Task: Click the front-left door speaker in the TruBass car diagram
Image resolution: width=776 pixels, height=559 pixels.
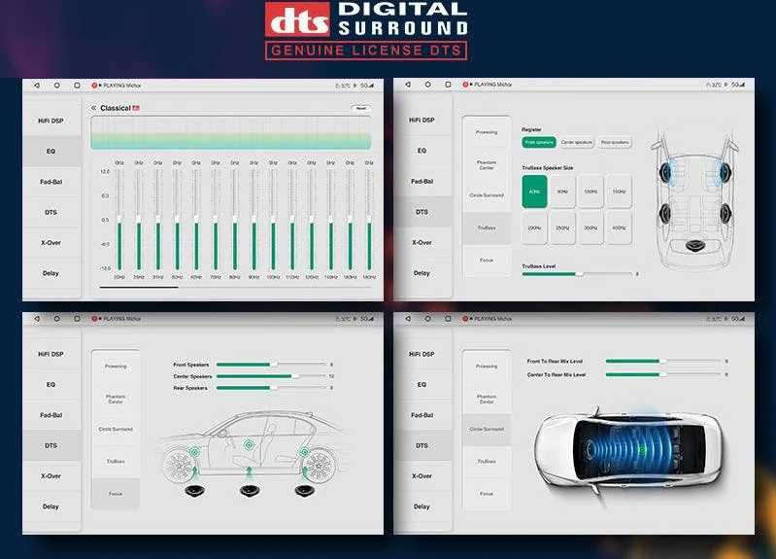Action: (x=666, y=172)
